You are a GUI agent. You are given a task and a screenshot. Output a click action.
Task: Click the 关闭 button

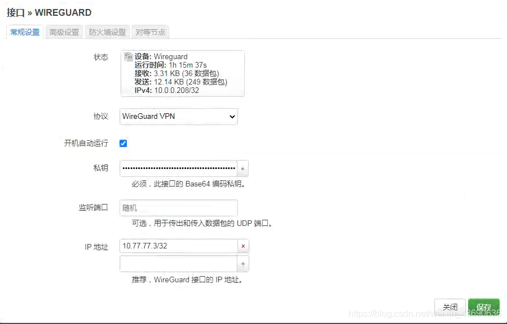click(450, 307)
